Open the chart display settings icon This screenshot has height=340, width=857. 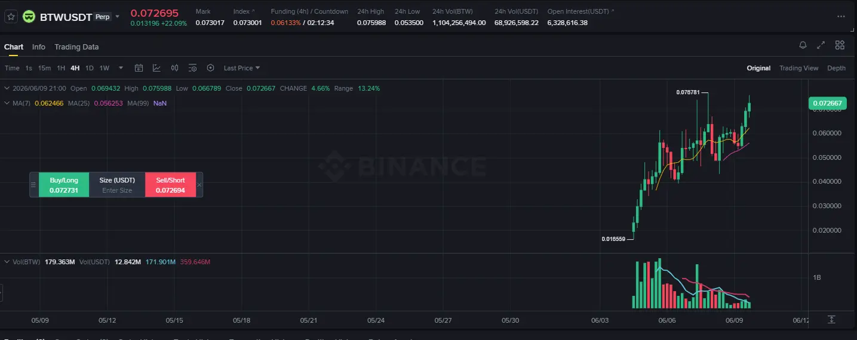point(192,68)
